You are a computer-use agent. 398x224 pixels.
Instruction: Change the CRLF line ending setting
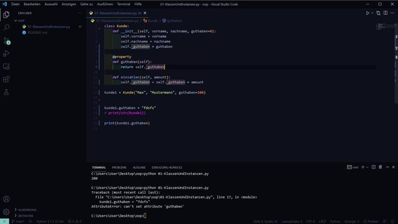[322, 222]
